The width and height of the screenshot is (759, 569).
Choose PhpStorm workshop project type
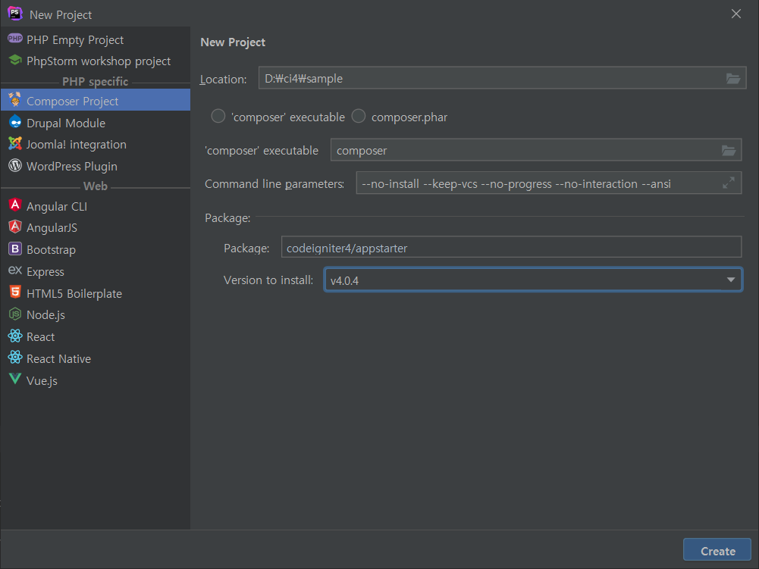coord(96,61)
